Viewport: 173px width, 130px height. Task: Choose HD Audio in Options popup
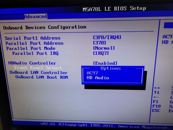(x=98, y=78)
